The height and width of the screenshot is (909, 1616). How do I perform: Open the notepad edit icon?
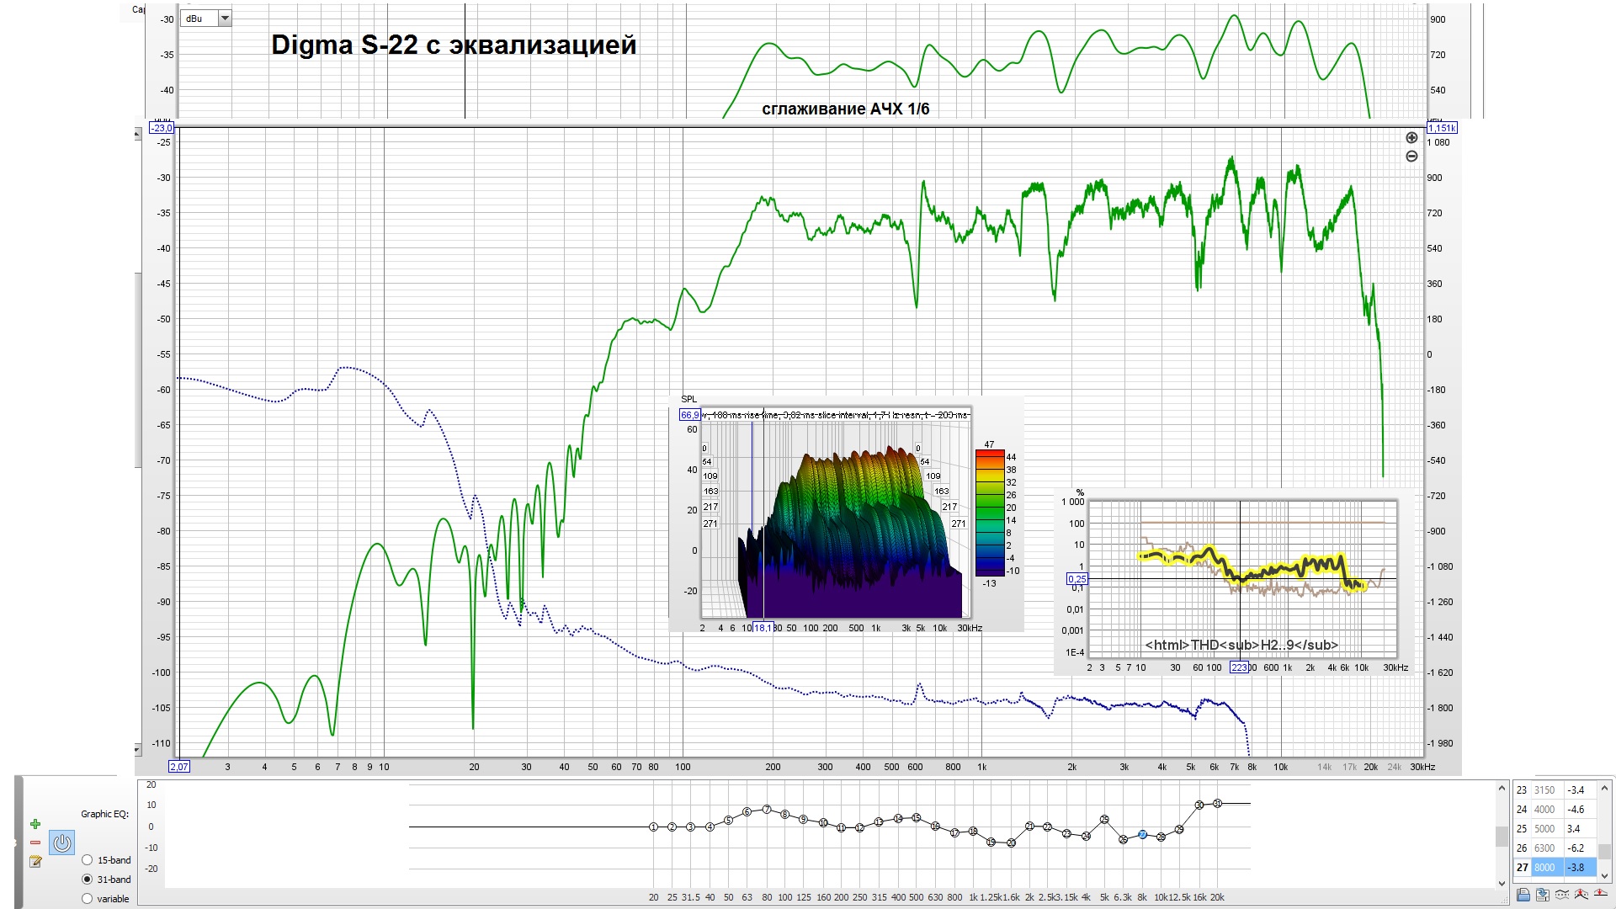(x=35, y=861)
